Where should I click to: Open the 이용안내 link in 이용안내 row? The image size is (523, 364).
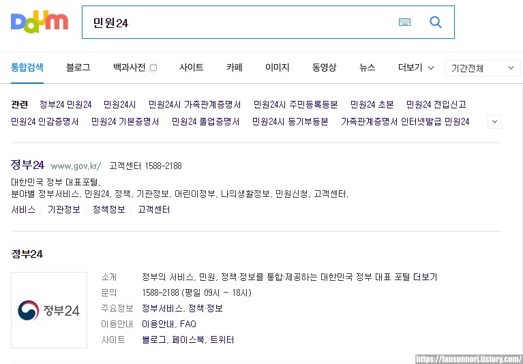(158, 324)
